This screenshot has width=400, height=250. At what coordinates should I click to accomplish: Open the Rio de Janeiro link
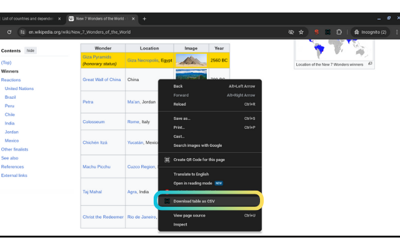point(142,217)
